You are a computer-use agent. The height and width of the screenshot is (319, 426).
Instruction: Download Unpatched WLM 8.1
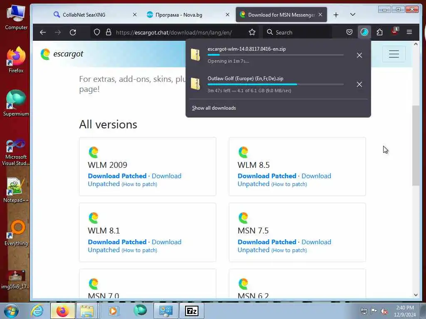coord(134,246)
